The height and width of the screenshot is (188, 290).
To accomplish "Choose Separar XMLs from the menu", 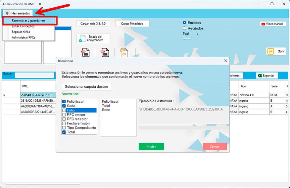I will pyautogui.click(x=21, y=32).
